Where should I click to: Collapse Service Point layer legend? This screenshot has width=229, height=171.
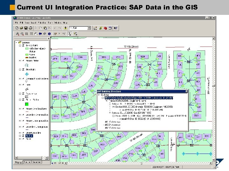click(20, 46)
